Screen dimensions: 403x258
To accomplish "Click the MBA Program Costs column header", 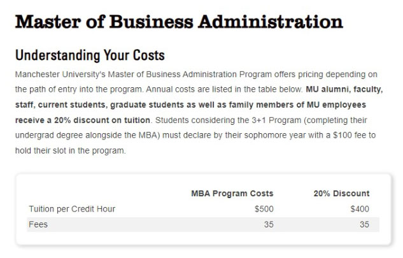I will 232,194.
